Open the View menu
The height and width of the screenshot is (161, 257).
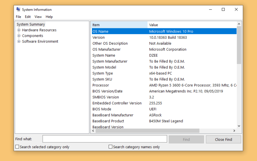click(x=38, y=17)
